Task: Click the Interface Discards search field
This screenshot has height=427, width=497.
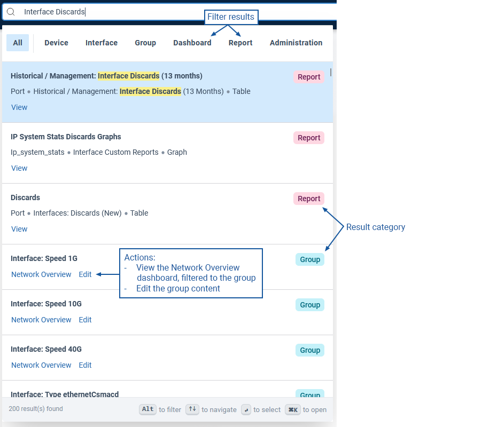Action: pyautogui.click(x=160, y=12)
